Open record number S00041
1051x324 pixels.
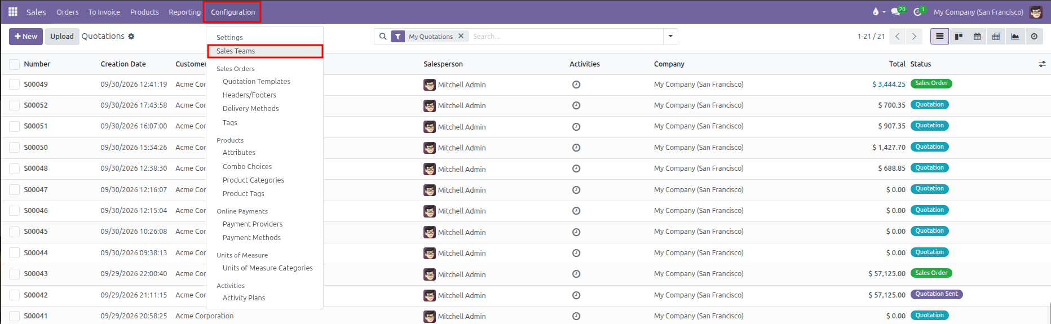36,316
